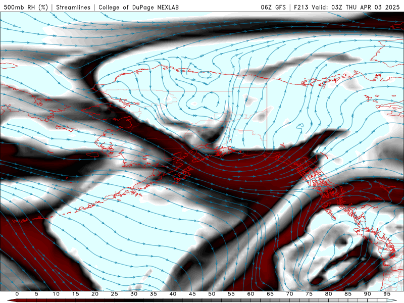Click the colorbar label "85"
The width and height of the screenshot is (404, 303).
point(348,294)
